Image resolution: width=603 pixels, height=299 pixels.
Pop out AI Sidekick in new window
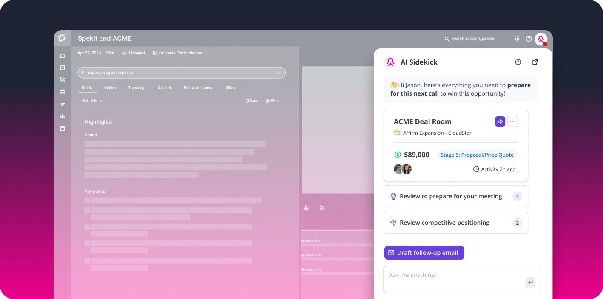pyautogui.click(x=535, y=62)
